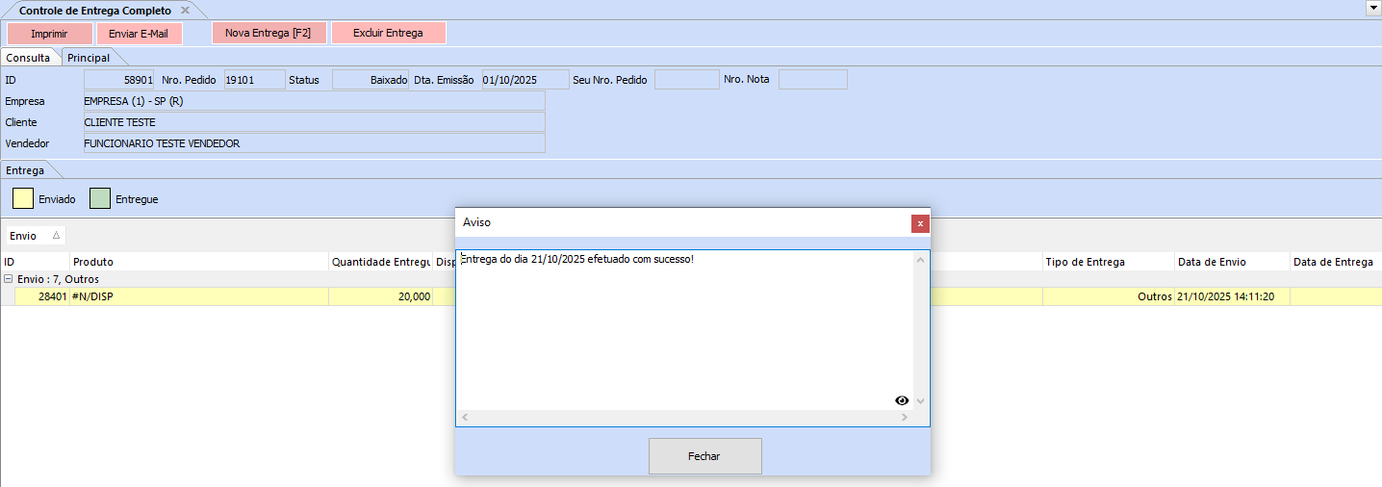Viewport: 1382px width, 487px height.
Task: Switch to the Principal tab
Action: pyautogui.click(x=88, y=58)
